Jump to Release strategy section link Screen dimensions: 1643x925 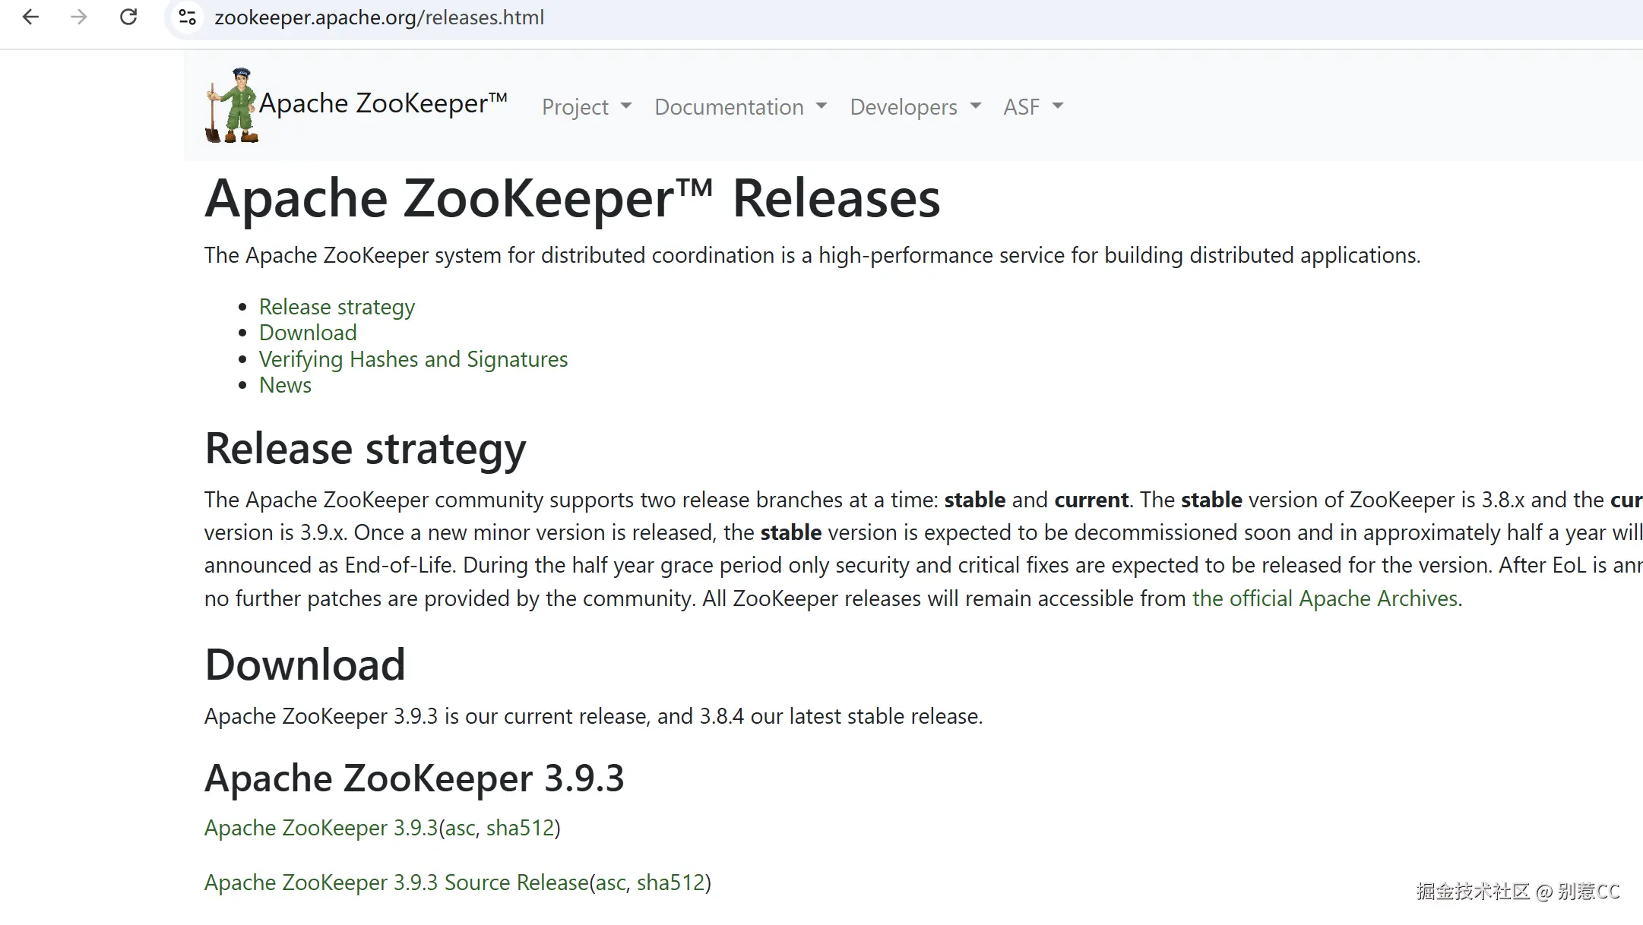point(337,307)
